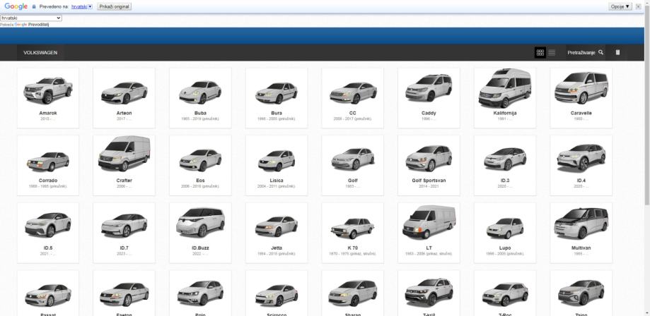Select the Lisica model thumbnail
The width and height of the screenshot is (650, 316).
click(277, 160)
